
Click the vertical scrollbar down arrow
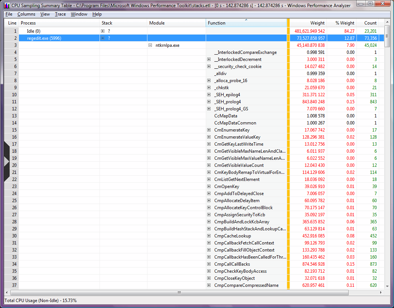(x=387, y=286)
